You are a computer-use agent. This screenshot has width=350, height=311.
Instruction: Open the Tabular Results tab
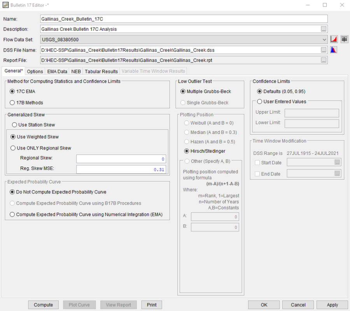tap(101, 71)
